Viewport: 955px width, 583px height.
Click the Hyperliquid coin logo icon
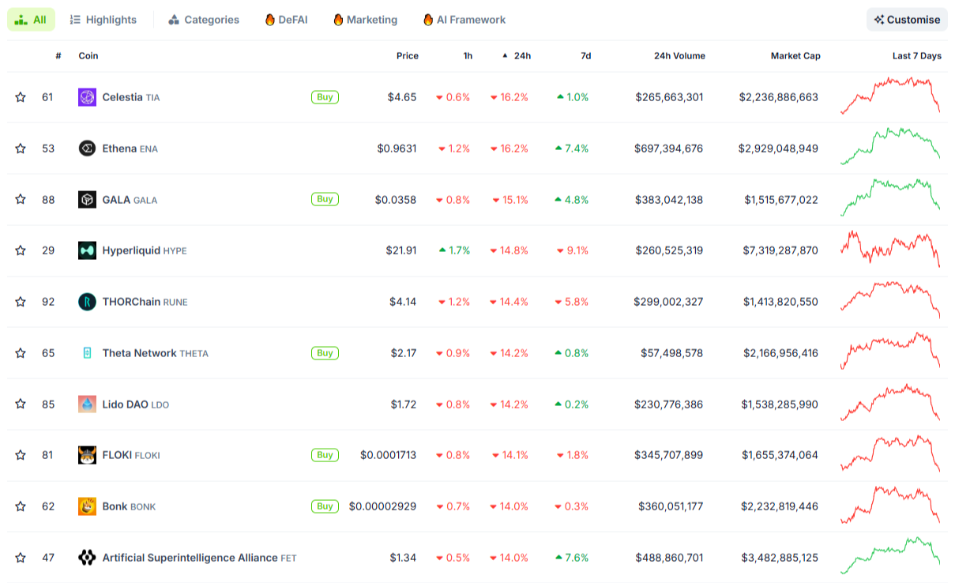pyautogui.click(x=87, y=250)
